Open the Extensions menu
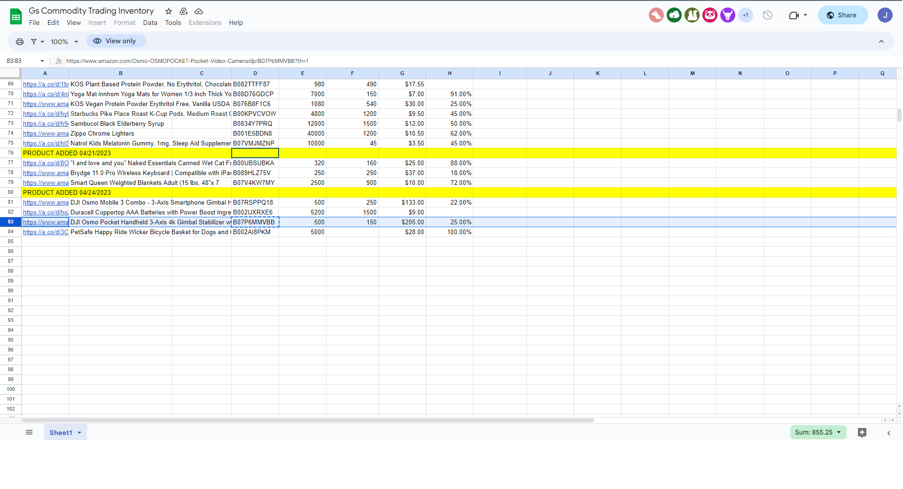Image resolution: width=903 pixels, height=489 pixels. [x=205, y=23]
